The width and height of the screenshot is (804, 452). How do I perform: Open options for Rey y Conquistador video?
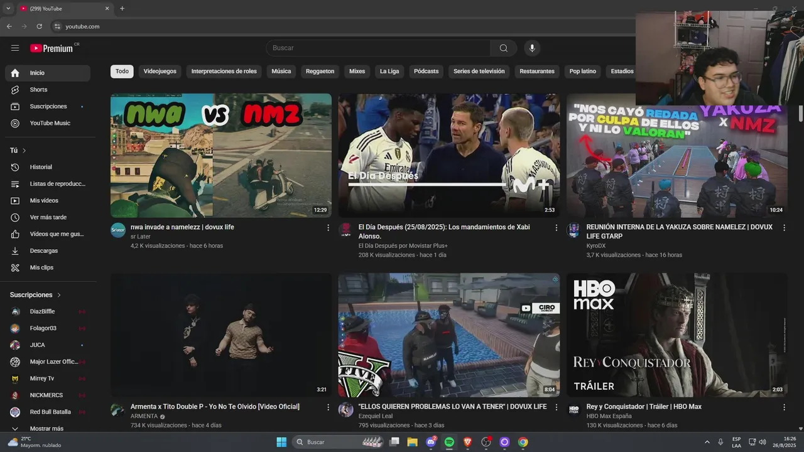coord(784,407)
